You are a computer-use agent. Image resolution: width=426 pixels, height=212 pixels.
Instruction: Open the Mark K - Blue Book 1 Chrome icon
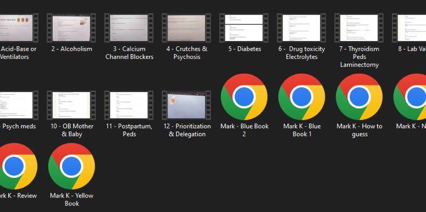pyautogui.click(x=301, y=97)
